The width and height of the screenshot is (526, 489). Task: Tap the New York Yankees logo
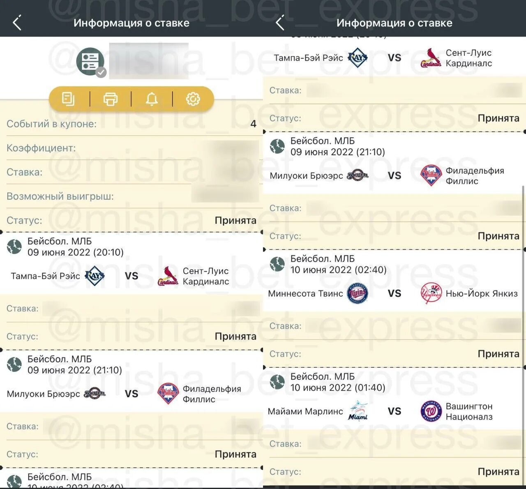(431, 293)
